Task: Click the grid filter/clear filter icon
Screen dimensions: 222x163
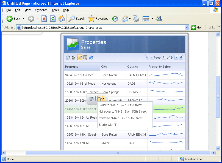Action: [x=74, y=58]
